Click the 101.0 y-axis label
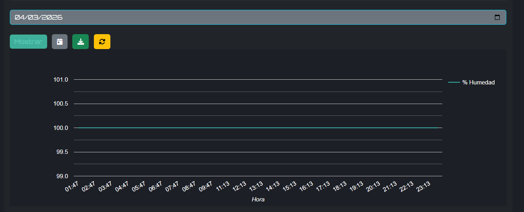This screenshot has width=524, height=212. [60, 80]
